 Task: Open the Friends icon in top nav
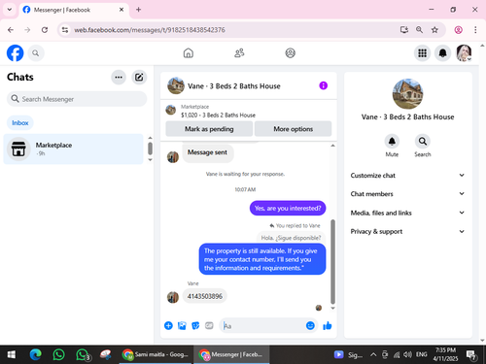239,53
